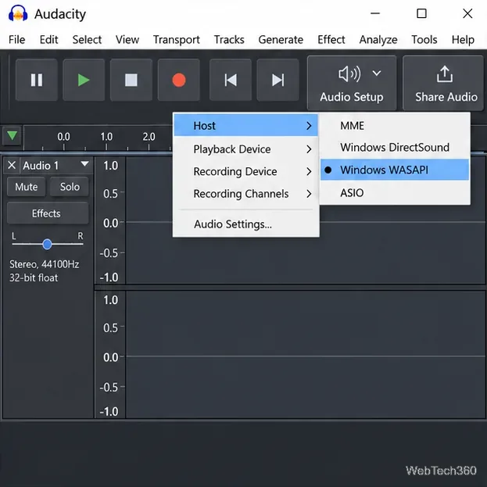Click the Audacity headphones logo
487x487 pixels.
pos(18,13)
